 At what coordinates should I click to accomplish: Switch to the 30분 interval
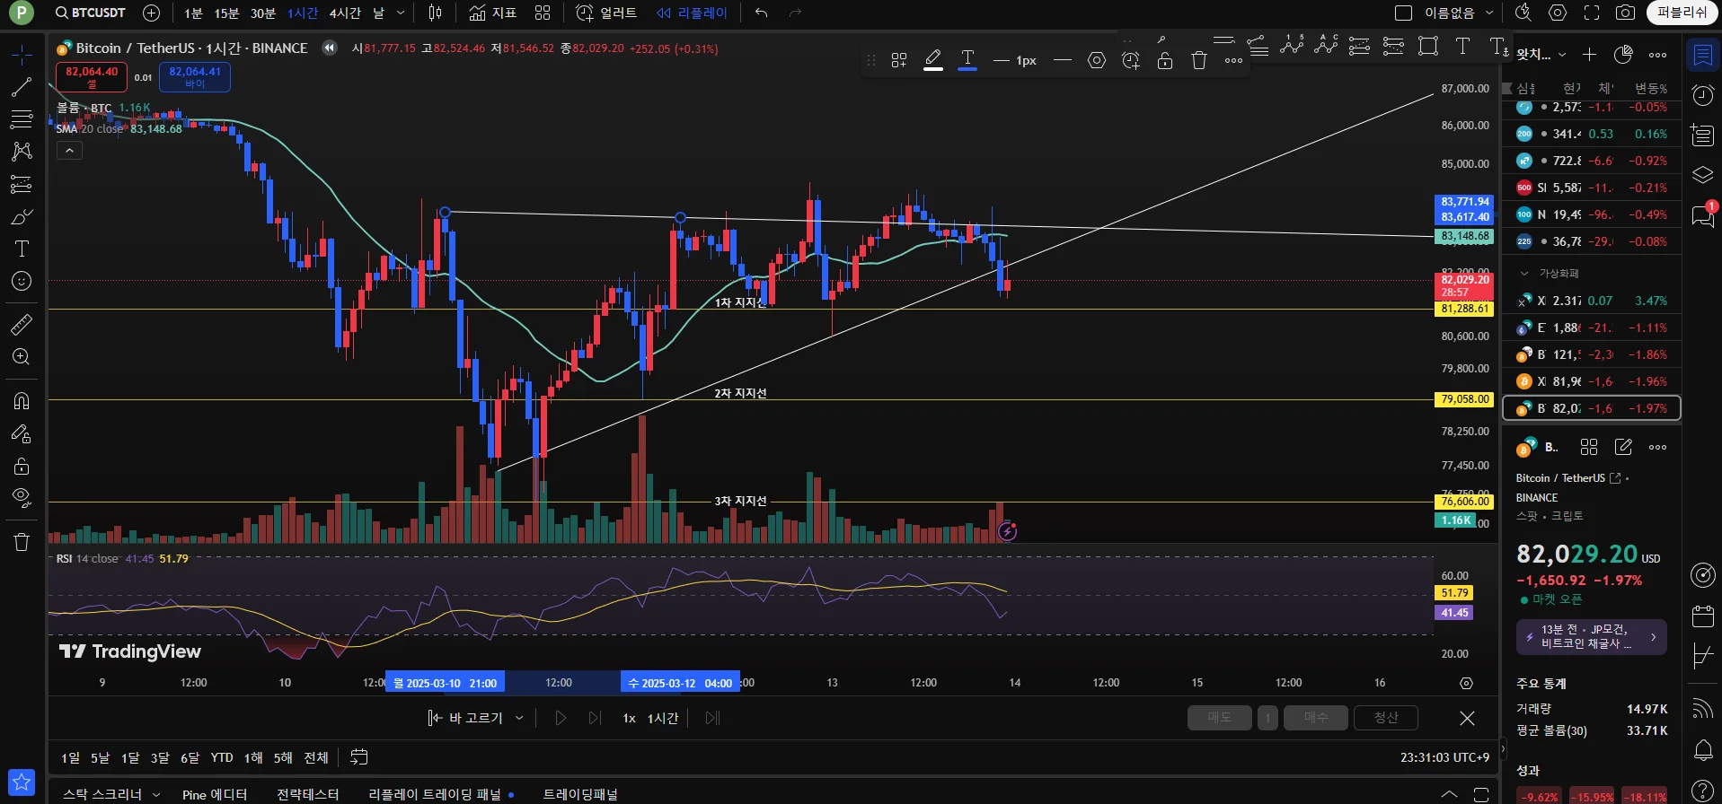[x=262, y=13]
